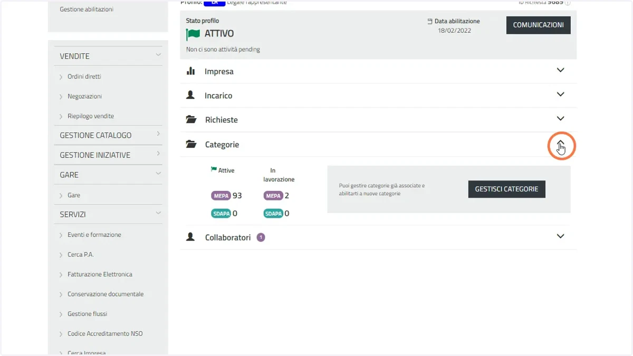Click the folder icon next to Categorie

point(191,144)
